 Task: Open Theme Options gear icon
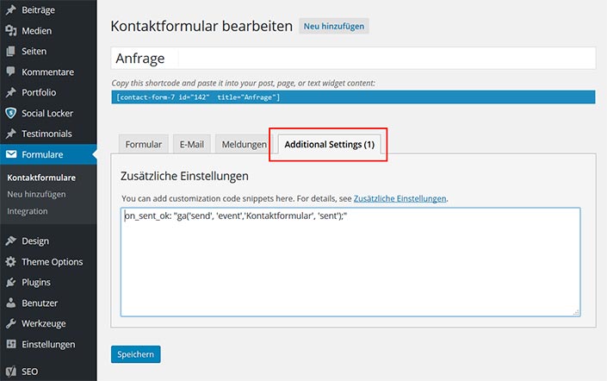[11, 262]
